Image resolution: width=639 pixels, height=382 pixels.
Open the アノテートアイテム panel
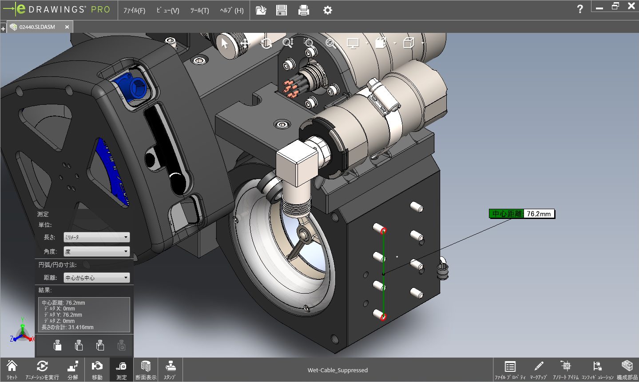(x=566, y=370)
